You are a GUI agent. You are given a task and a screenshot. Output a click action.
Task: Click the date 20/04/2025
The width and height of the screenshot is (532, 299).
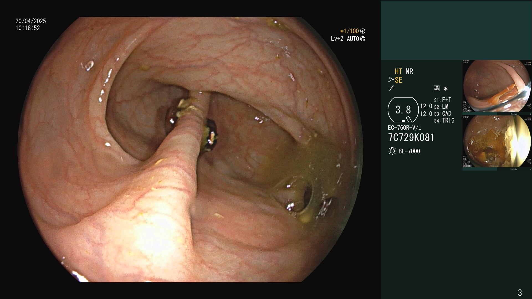(31, 21)
